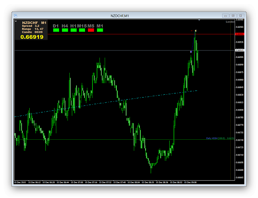
Task: Click the blue diamond trade entry marker
Action: coord(191,52)
